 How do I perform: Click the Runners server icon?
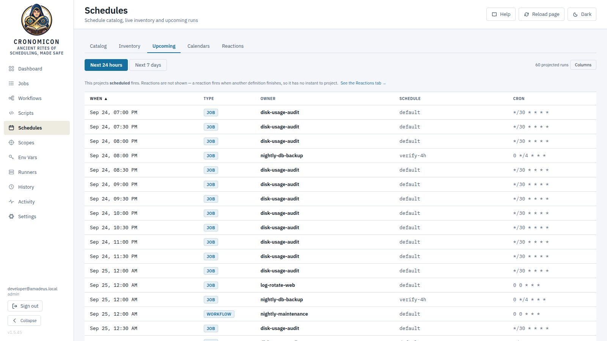pos(11,172)
